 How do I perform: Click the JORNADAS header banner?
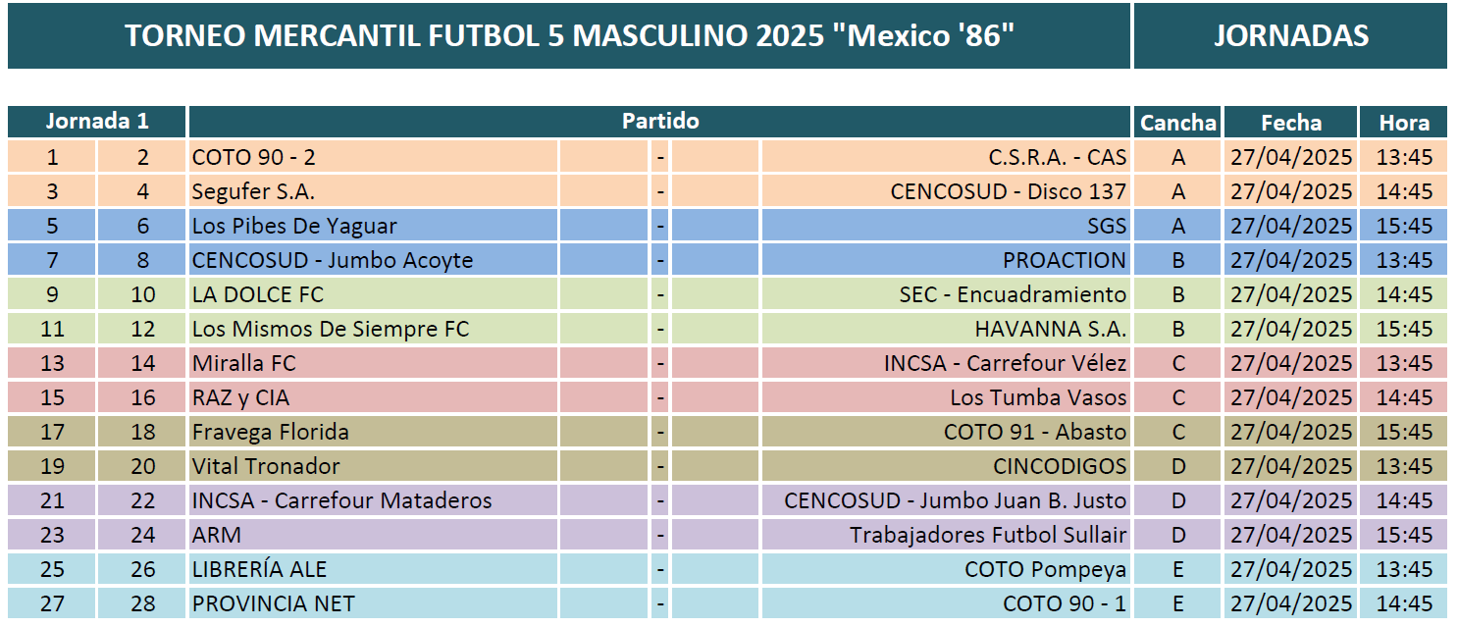tap(1290, 35)
